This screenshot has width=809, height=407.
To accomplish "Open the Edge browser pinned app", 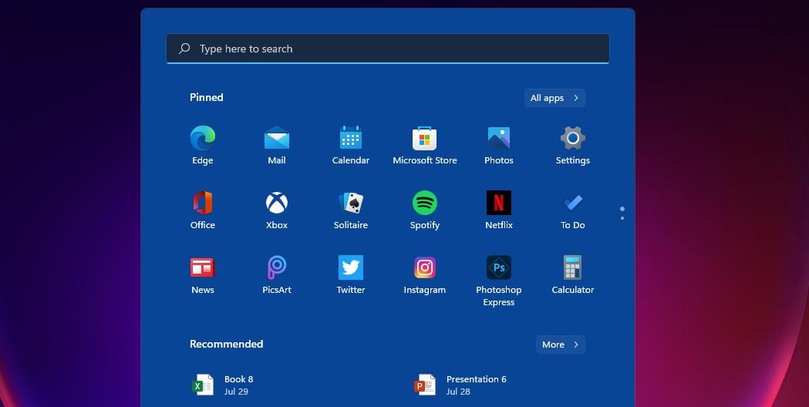I will 203,146.
